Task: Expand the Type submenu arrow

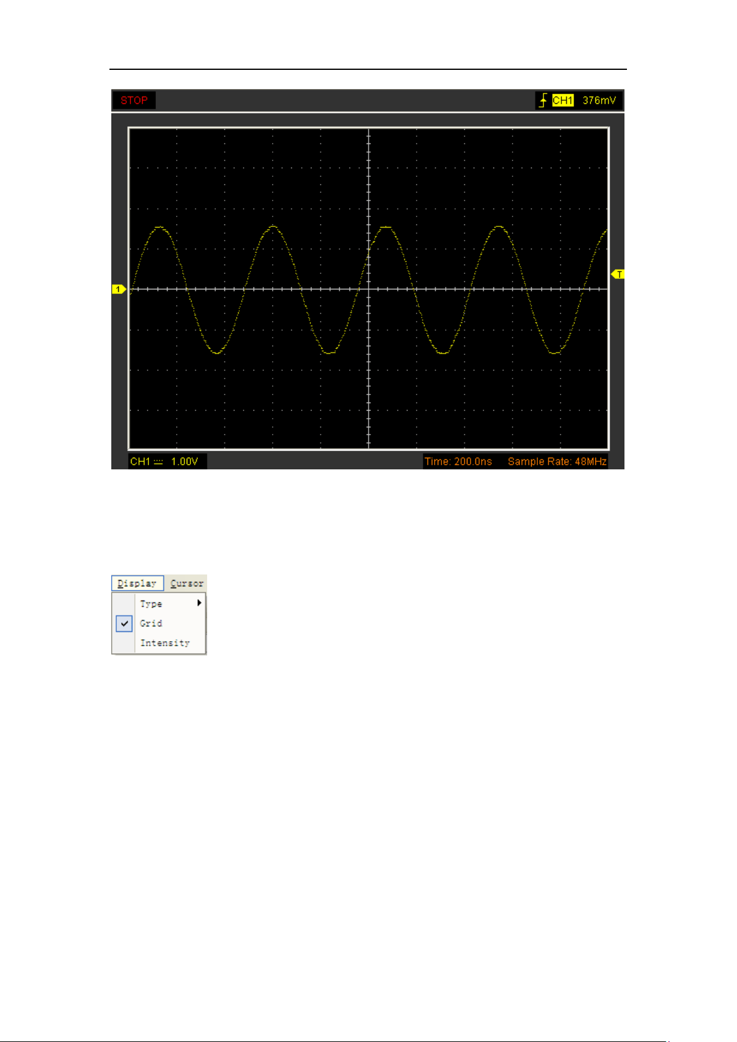Action: (199, 603)
